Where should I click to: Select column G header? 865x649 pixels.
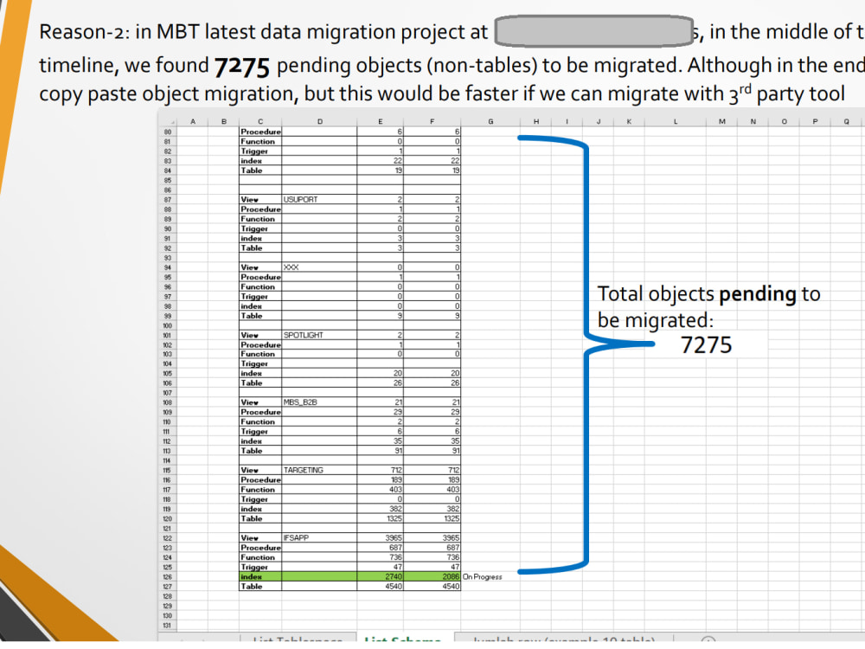point(490,121)
